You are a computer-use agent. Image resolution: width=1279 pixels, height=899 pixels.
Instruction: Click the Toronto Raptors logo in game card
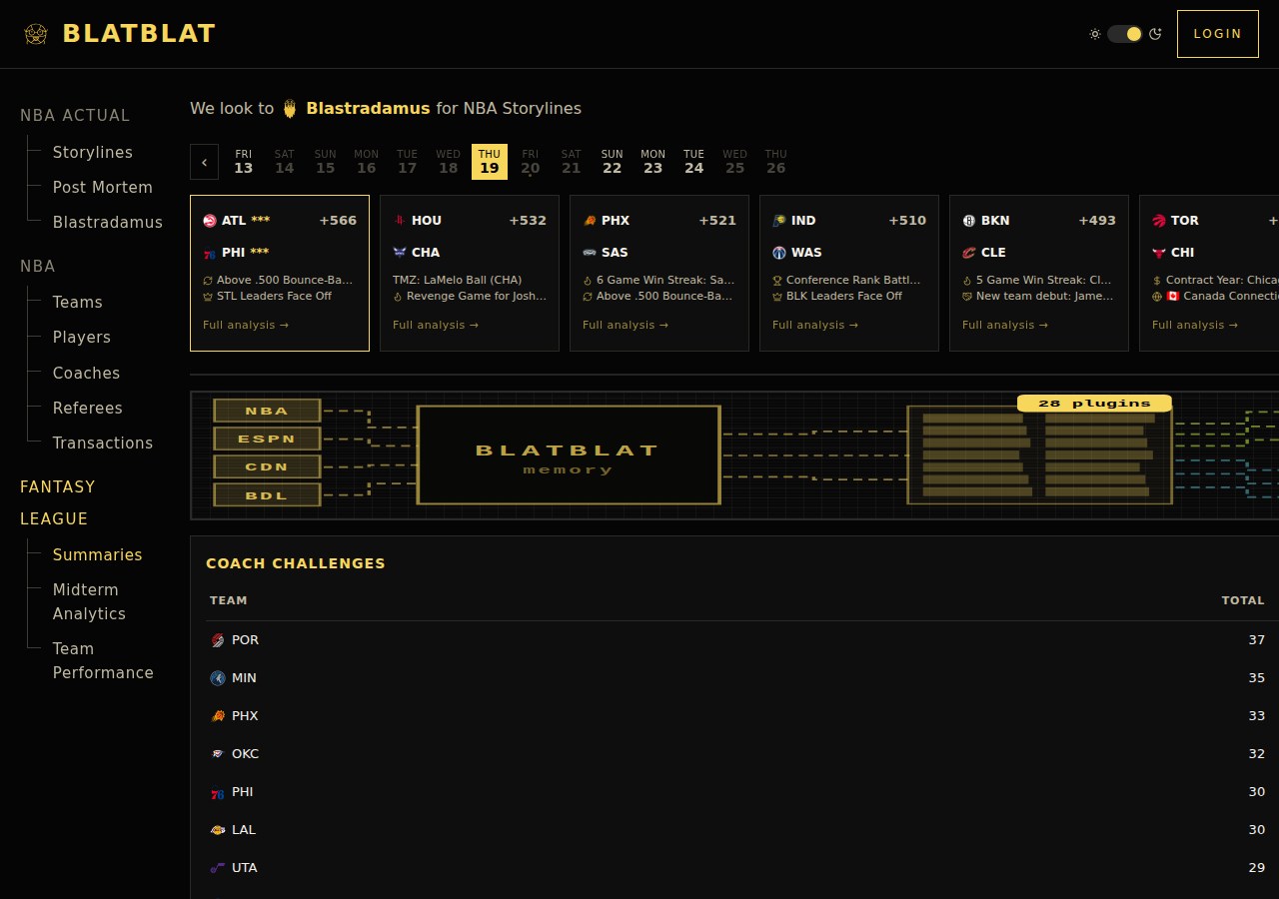1159,221
